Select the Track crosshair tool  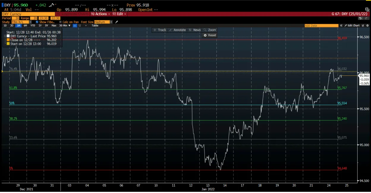tap(160, 30)
